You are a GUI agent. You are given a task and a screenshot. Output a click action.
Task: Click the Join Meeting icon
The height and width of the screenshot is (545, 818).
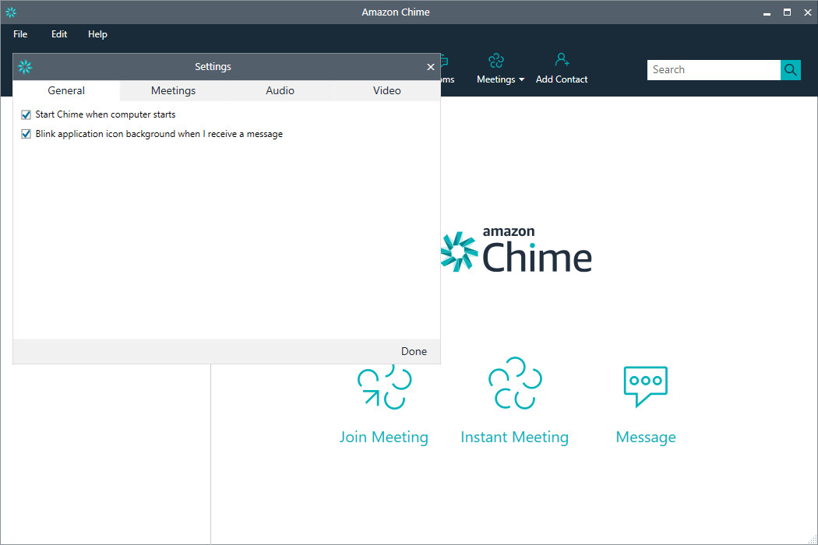point(385,387)
